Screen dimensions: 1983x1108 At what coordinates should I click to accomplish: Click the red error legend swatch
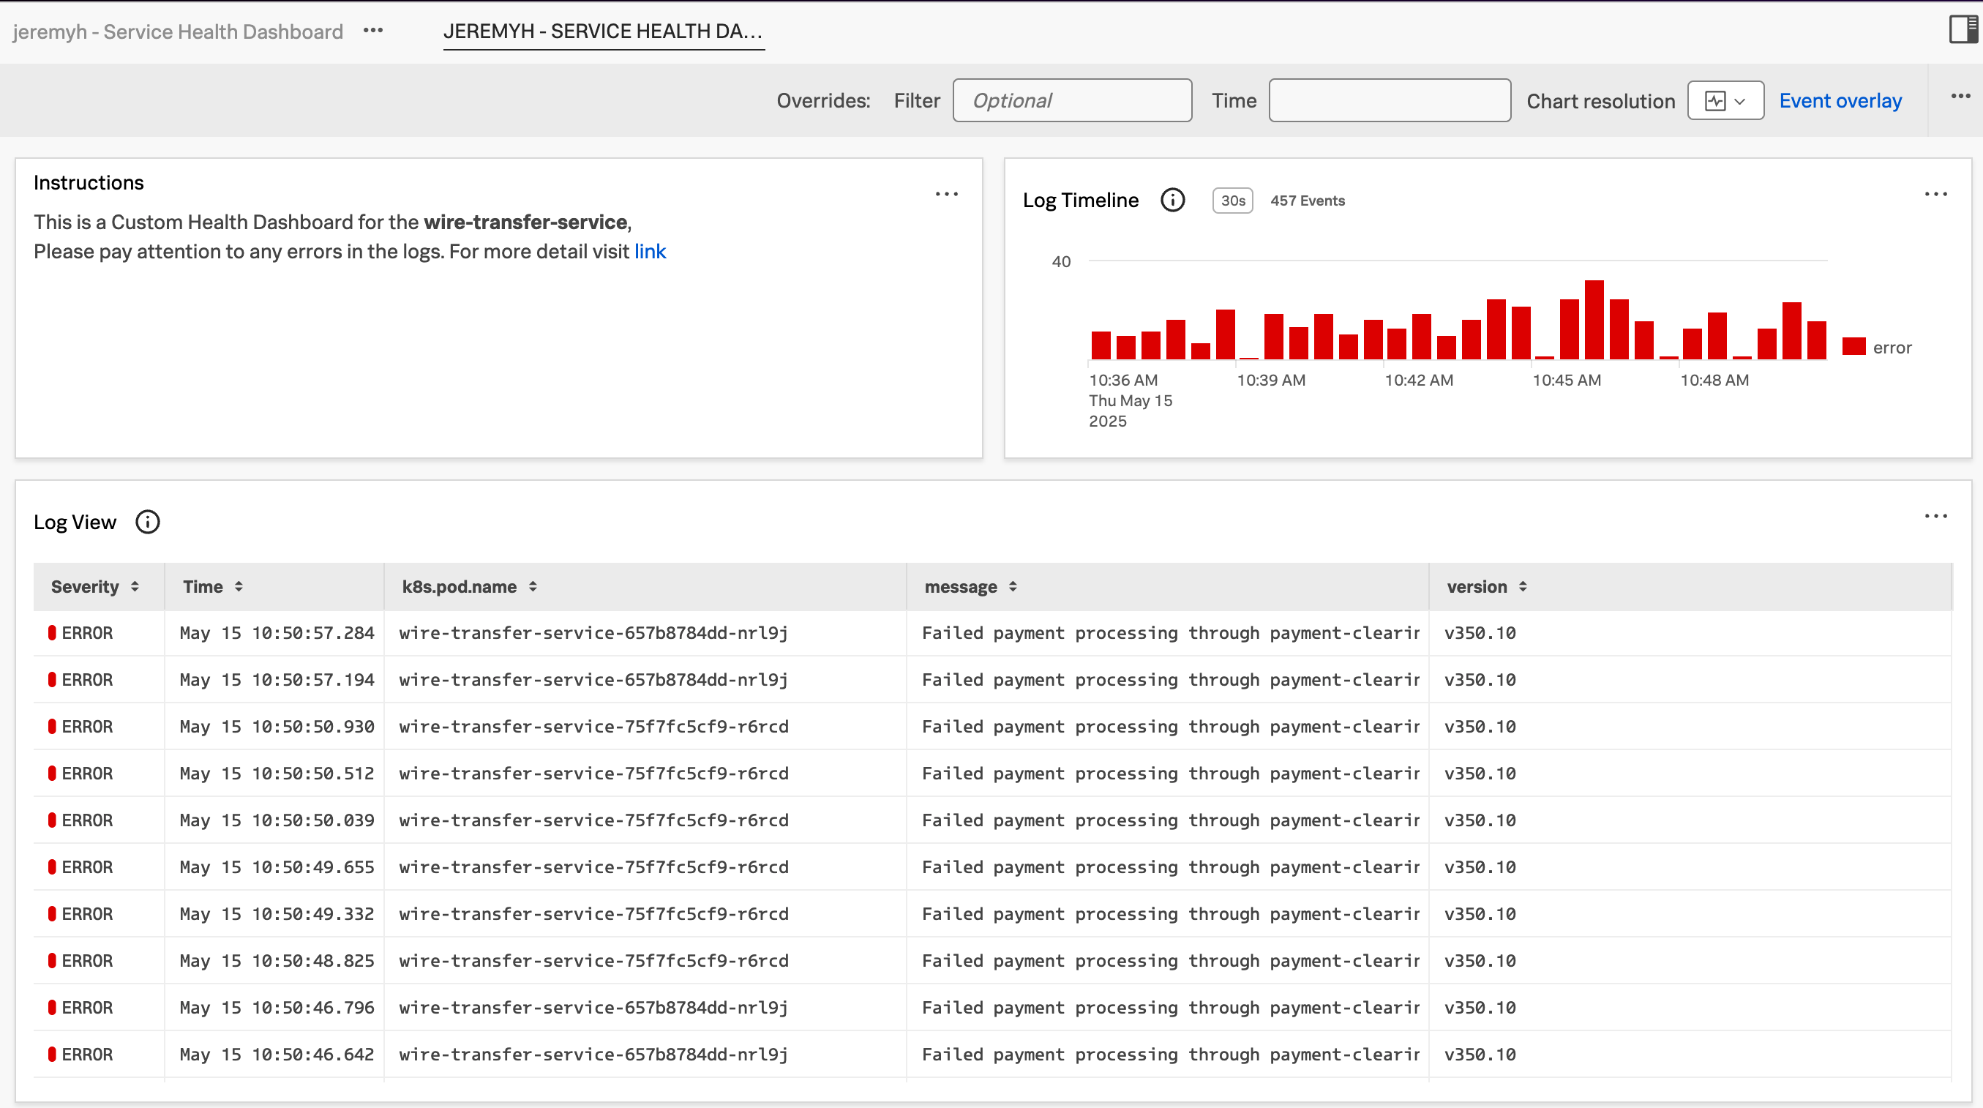[1853, 348]
